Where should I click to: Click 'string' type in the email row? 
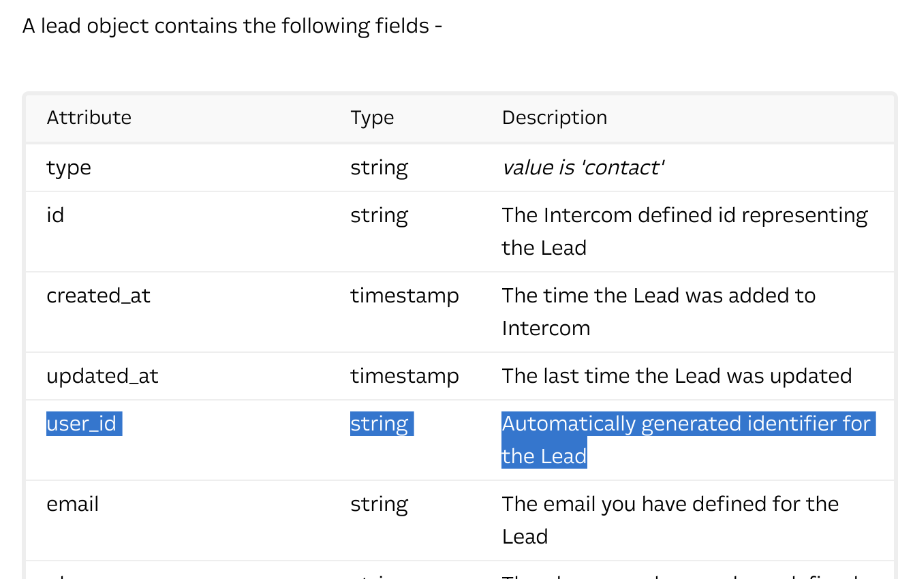point(380,504)
